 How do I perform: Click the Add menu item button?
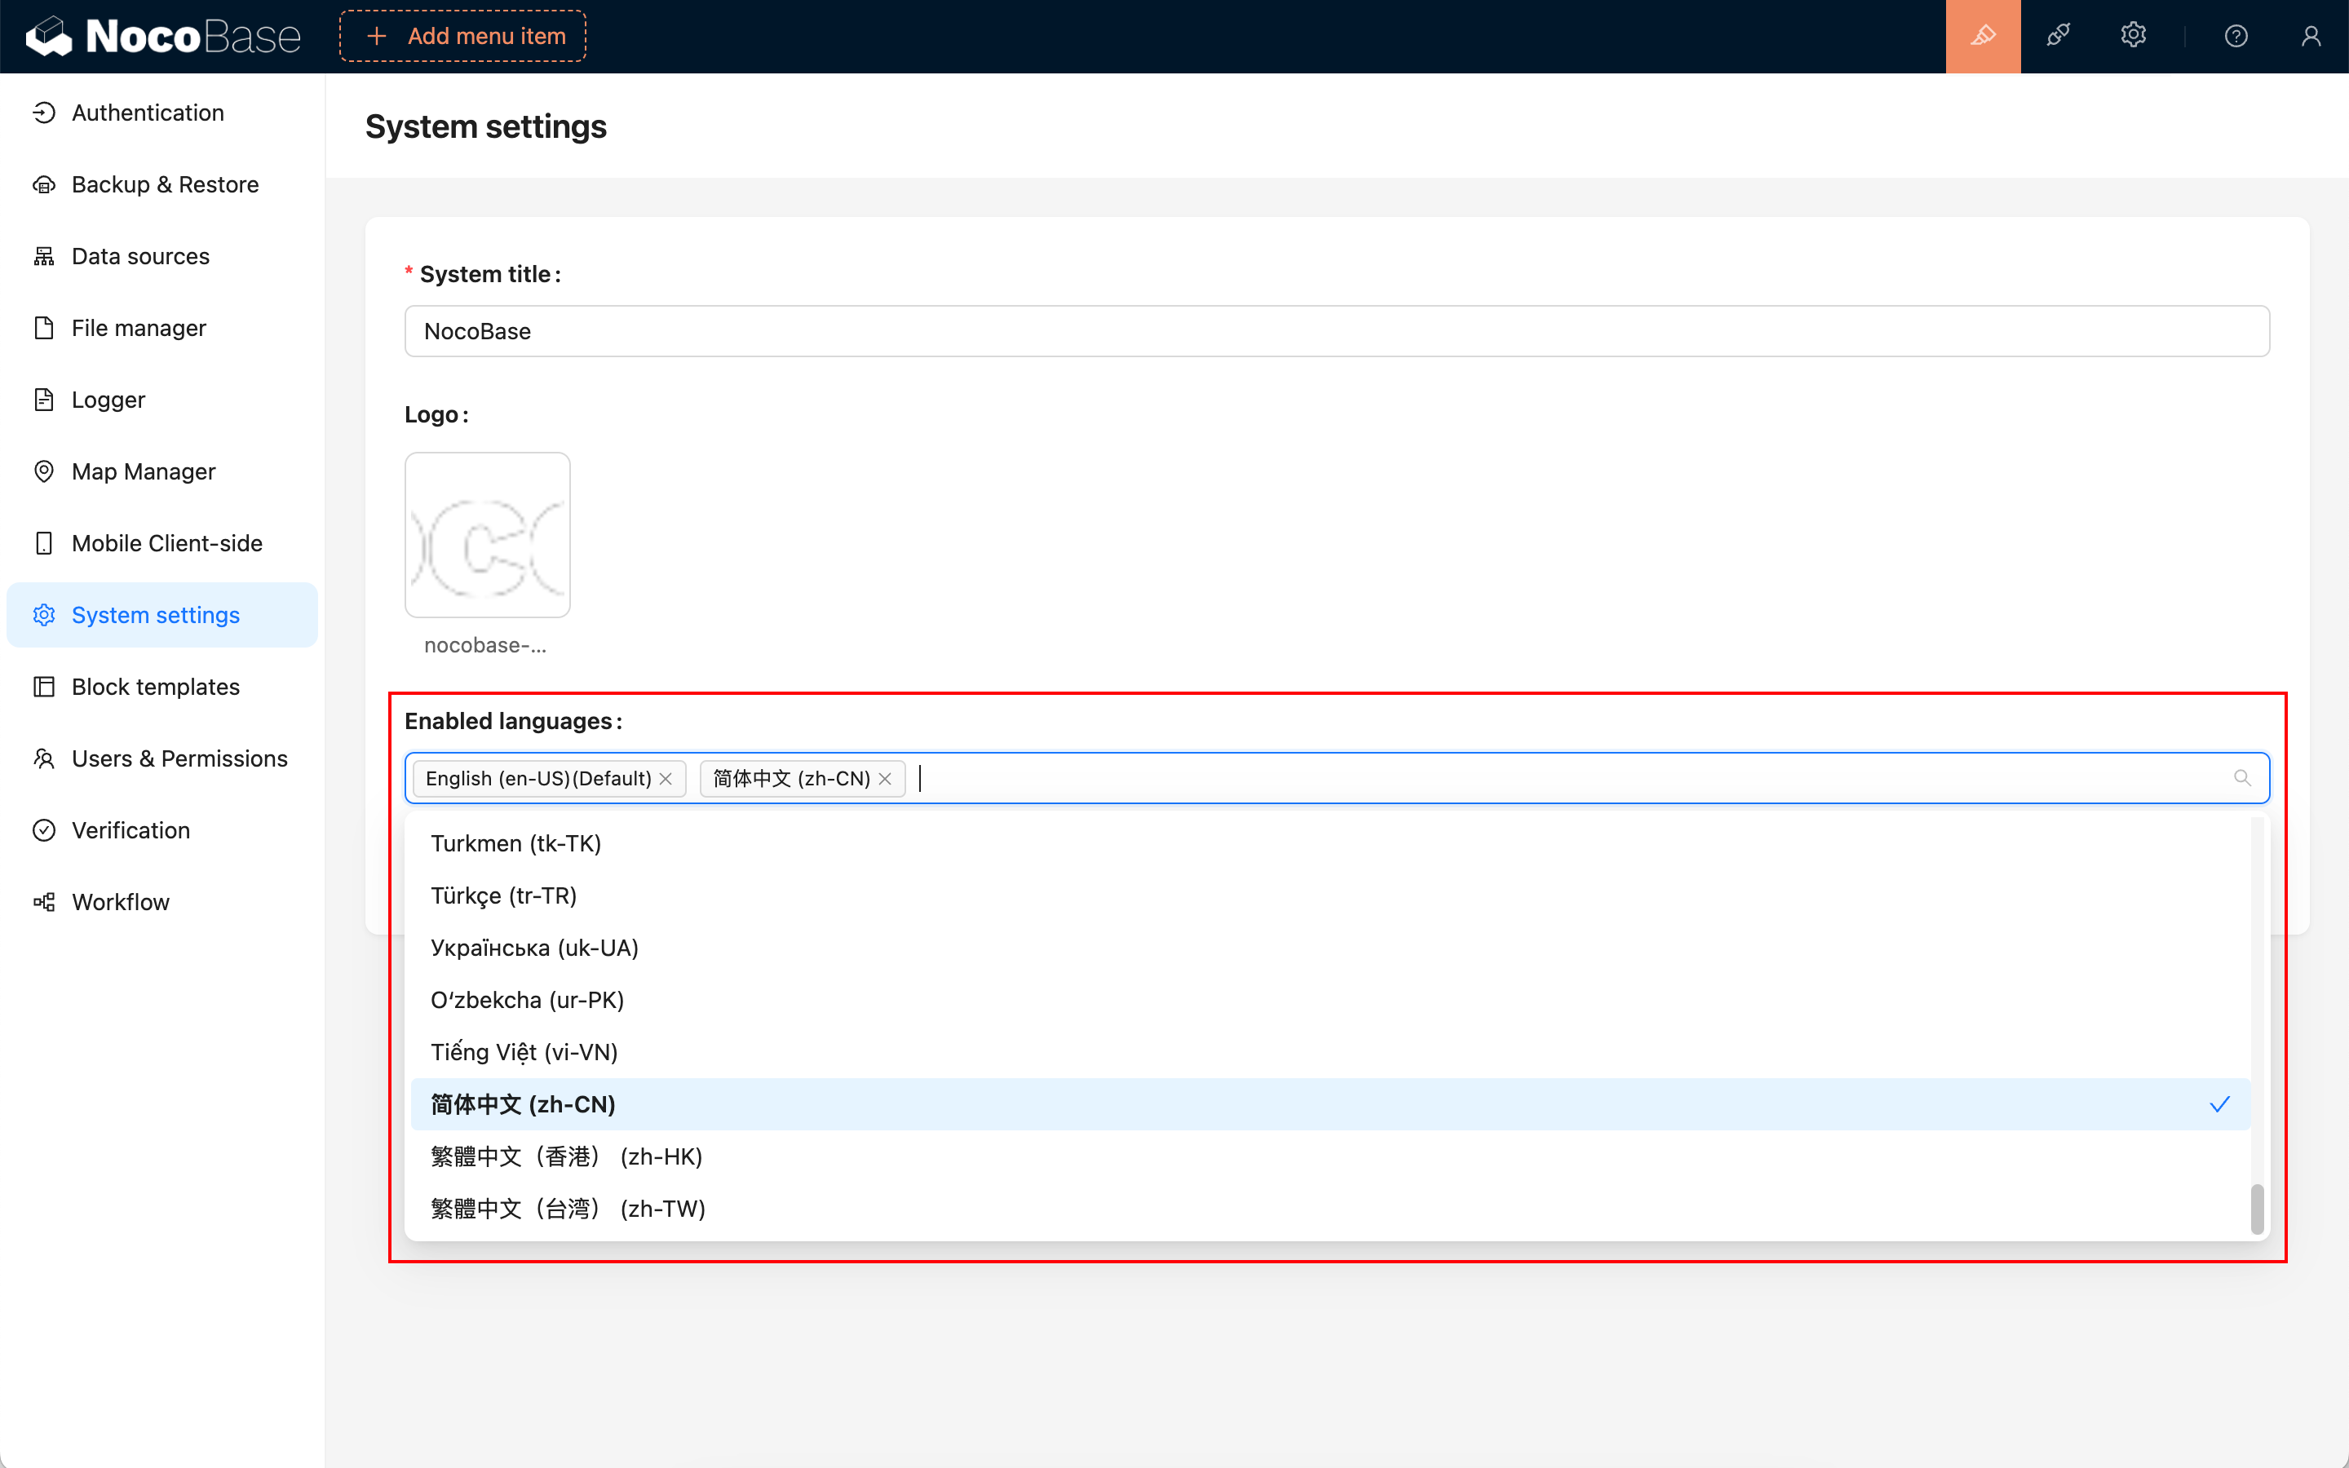click(x=463, y=36)
